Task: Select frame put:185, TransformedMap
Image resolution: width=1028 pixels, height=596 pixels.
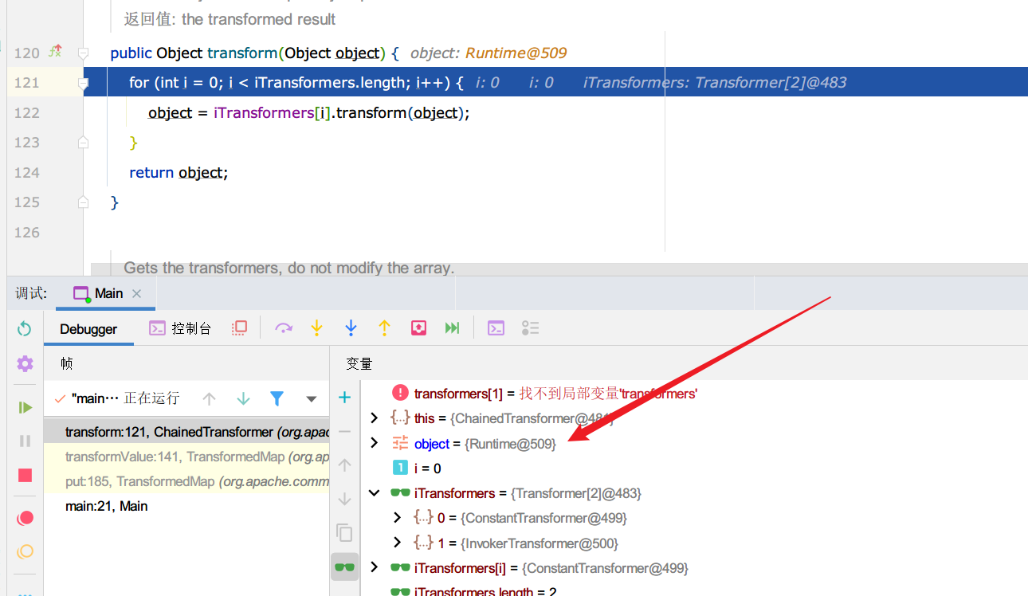Action: tap(186, 481)
